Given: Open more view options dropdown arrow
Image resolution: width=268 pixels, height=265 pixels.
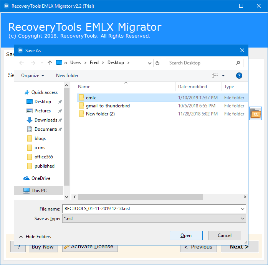Looking at the screenshot, I should tap(223, 76).
